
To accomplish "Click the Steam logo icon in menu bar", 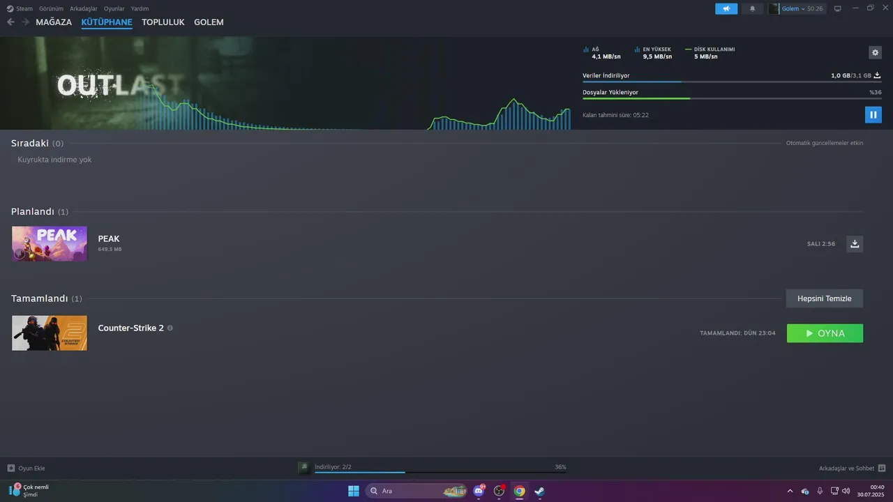I will click(10, 8).
